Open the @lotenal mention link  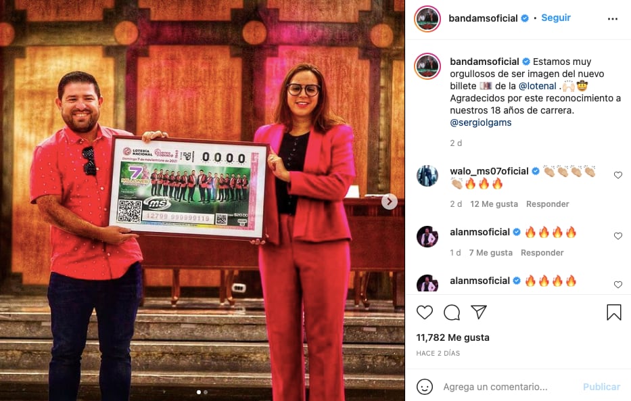pos(537,86)
